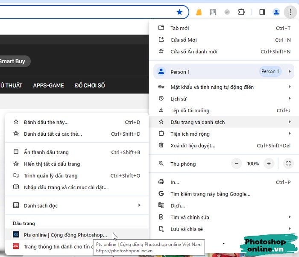Click trash icon next to Xoá dữ liệu duyệt
Screen dimensions: 299x257
[x=161, y=145]
